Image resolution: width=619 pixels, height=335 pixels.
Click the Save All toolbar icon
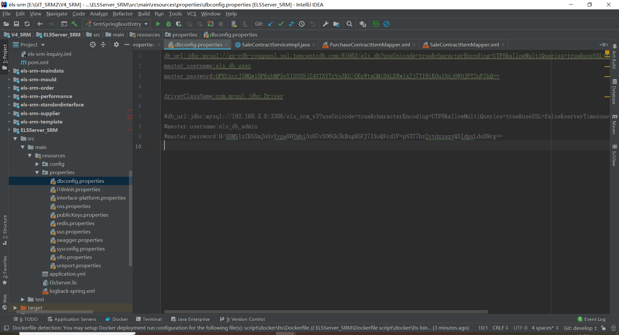pos(16,24)
